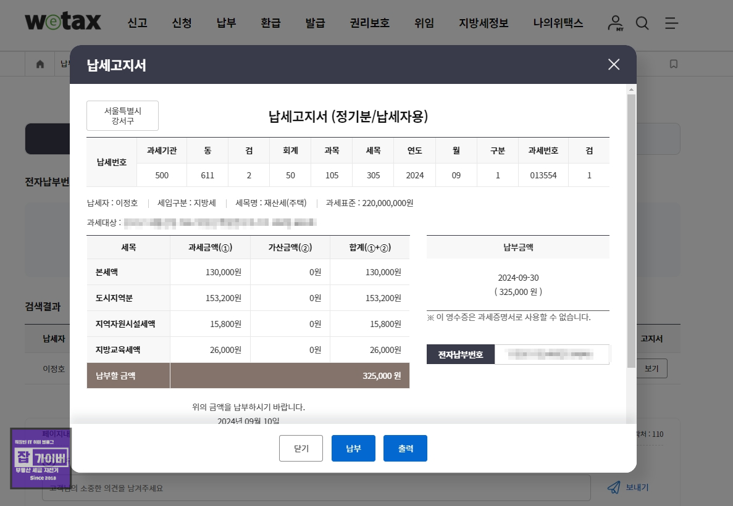Screen dimensions: 733x506
Task: Click the 과세표준 220,000,000원 text
Action: [x=369, y=203]
